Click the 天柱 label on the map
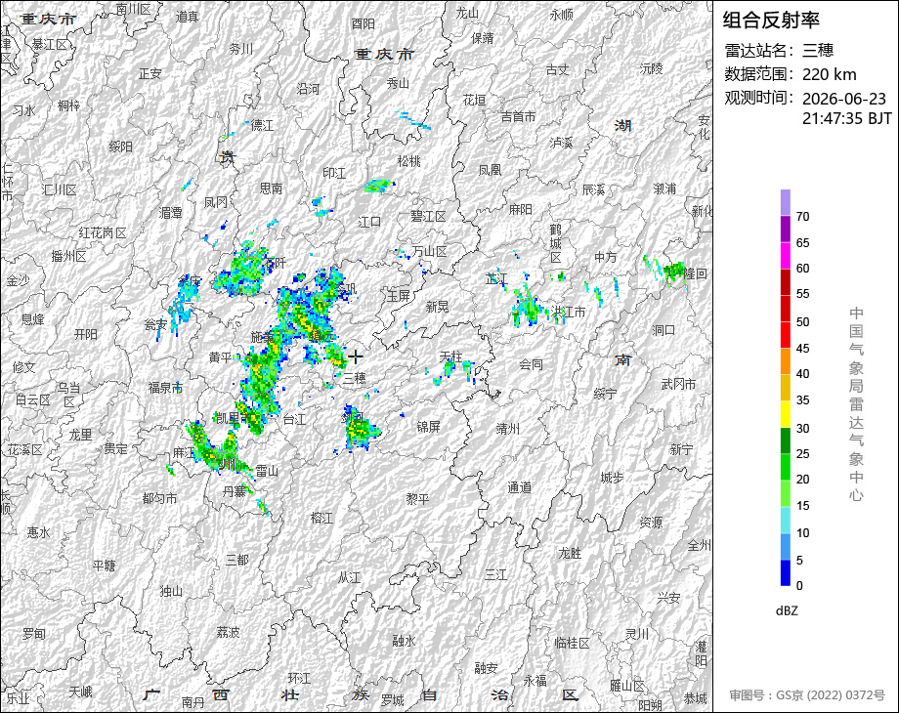This screenshot has width=899, height=713. point(450,357)
